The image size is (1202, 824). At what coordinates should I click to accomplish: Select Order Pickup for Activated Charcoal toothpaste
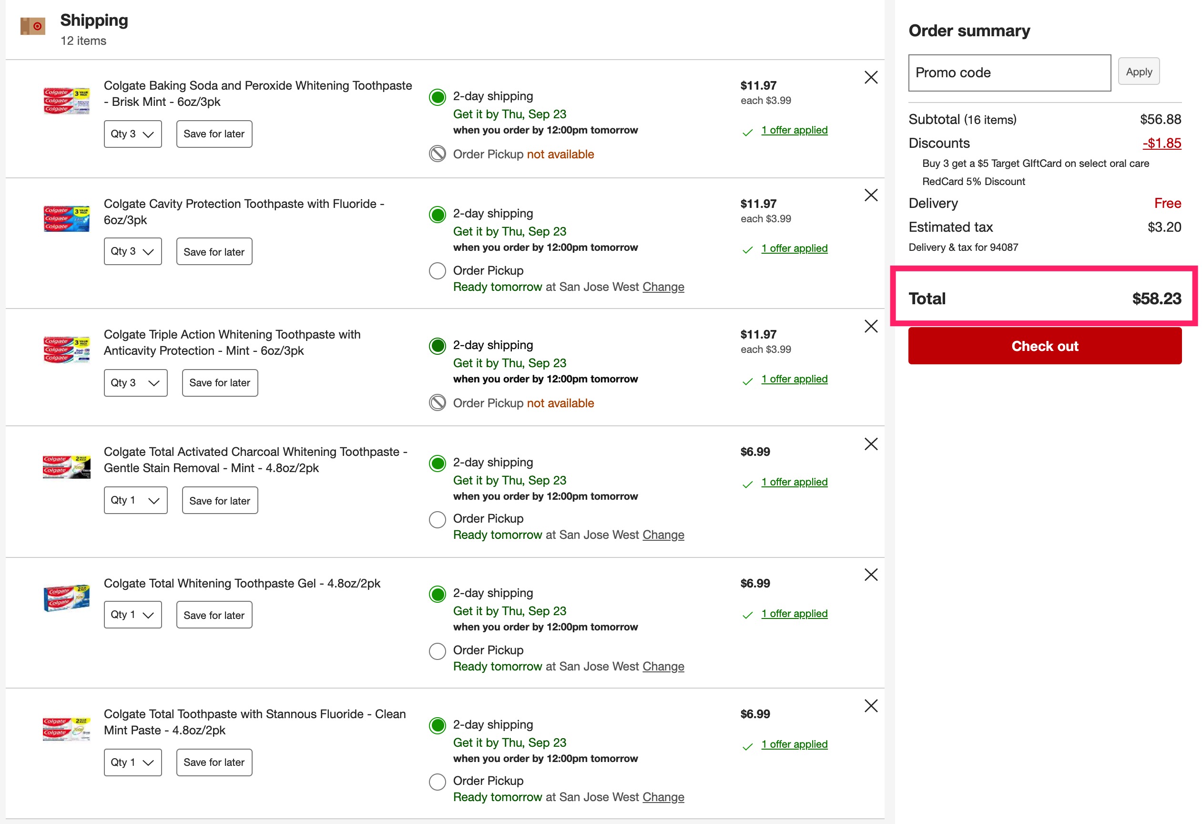point(438,519)
